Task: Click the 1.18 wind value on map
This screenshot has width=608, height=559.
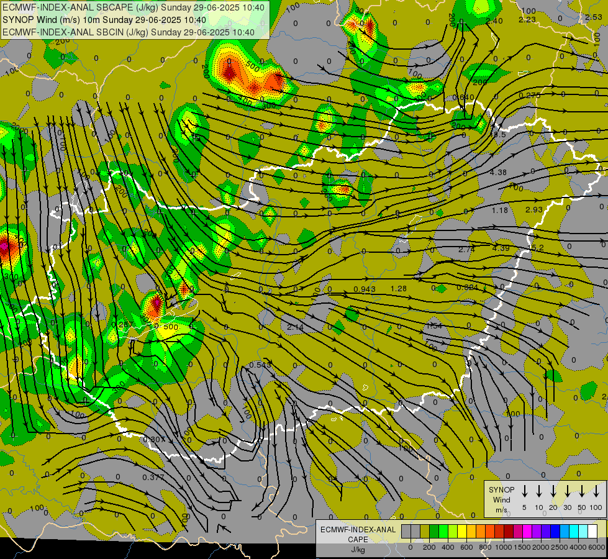Action: pyautogui.click(x=500, y=211)
